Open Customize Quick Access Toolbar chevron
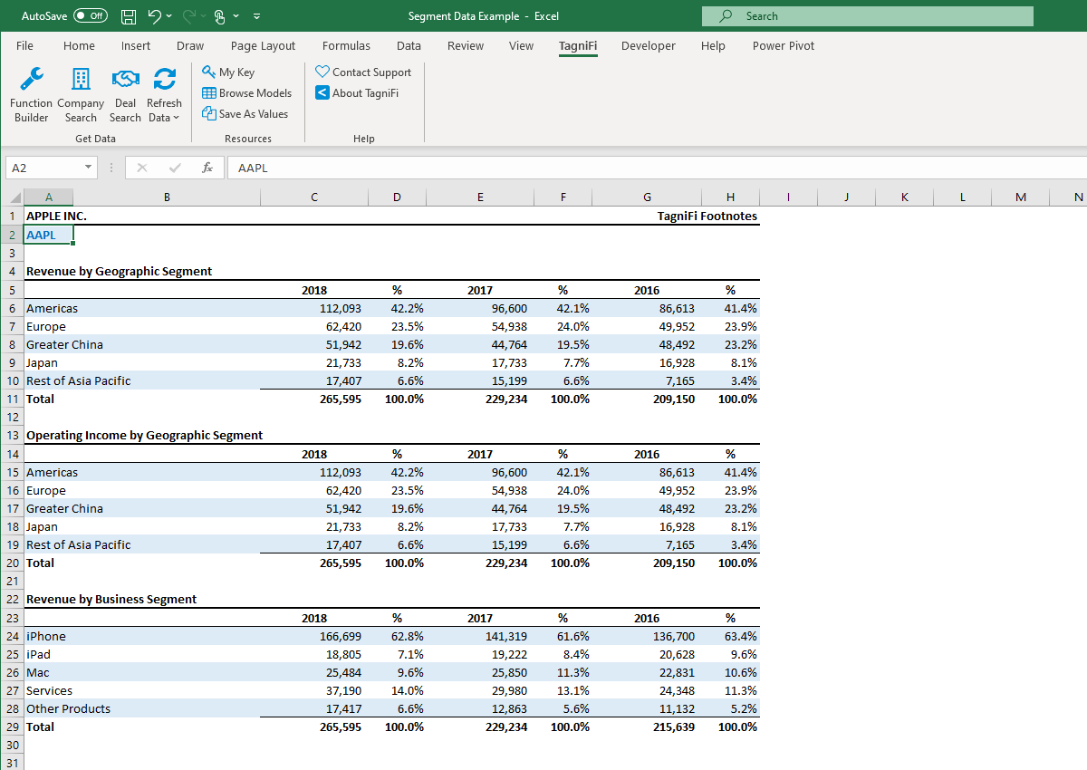The height and width of the screenshot is (770, 1087). coord(256,15)
